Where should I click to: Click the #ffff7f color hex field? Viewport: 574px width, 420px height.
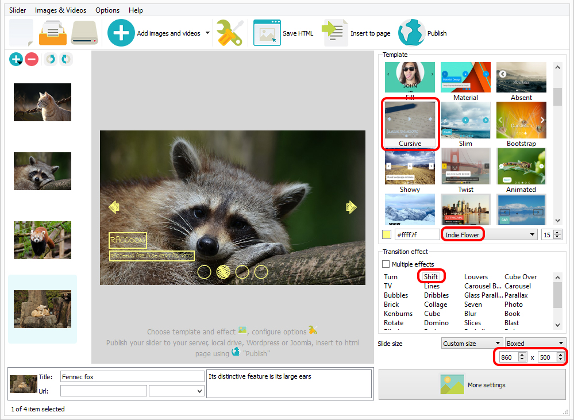coord(417,235)
